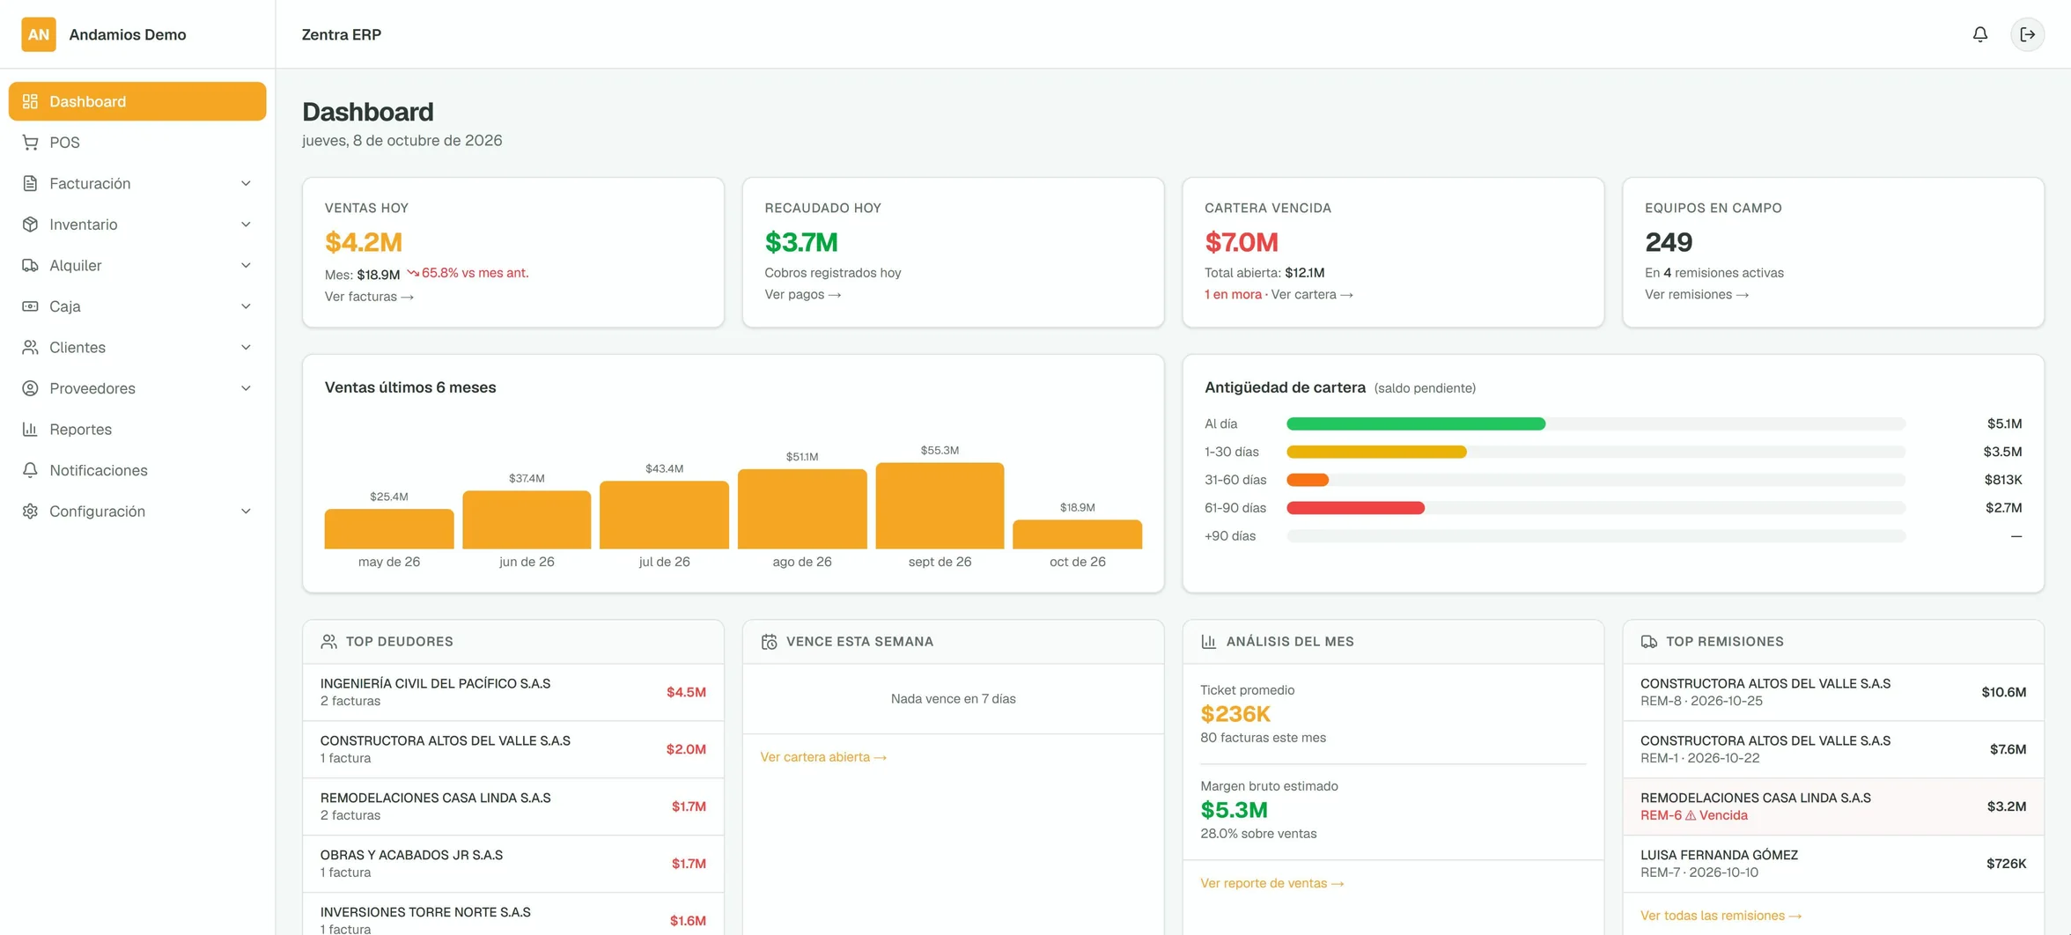The height and width of the screenshot is (935, 2071).
Task: Click the Top Remisiones truck icon
Action: (1648, 642)
